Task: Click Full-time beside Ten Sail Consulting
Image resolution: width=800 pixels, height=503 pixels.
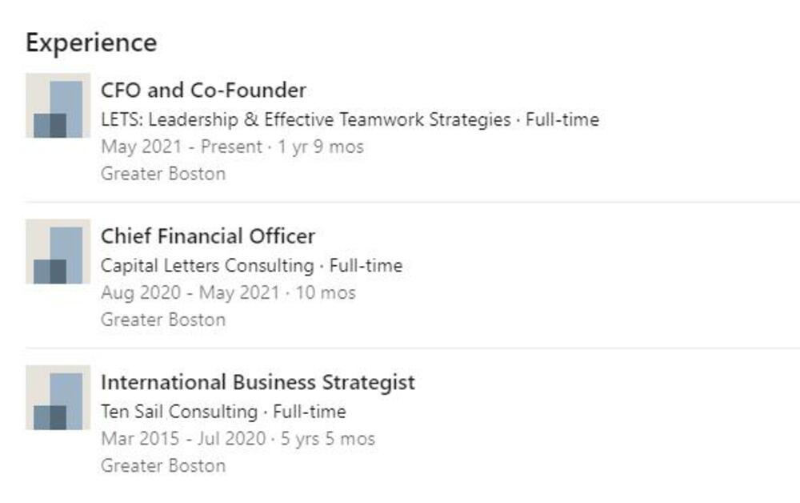Action: pyautogui.click(x=310, y=412)
